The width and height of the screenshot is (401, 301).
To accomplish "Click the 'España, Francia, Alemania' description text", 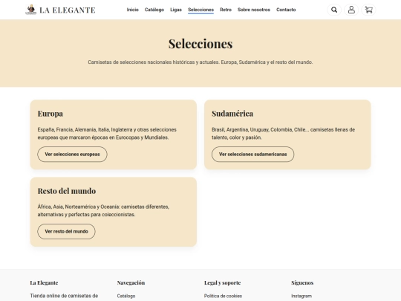I will coord(107,134).
